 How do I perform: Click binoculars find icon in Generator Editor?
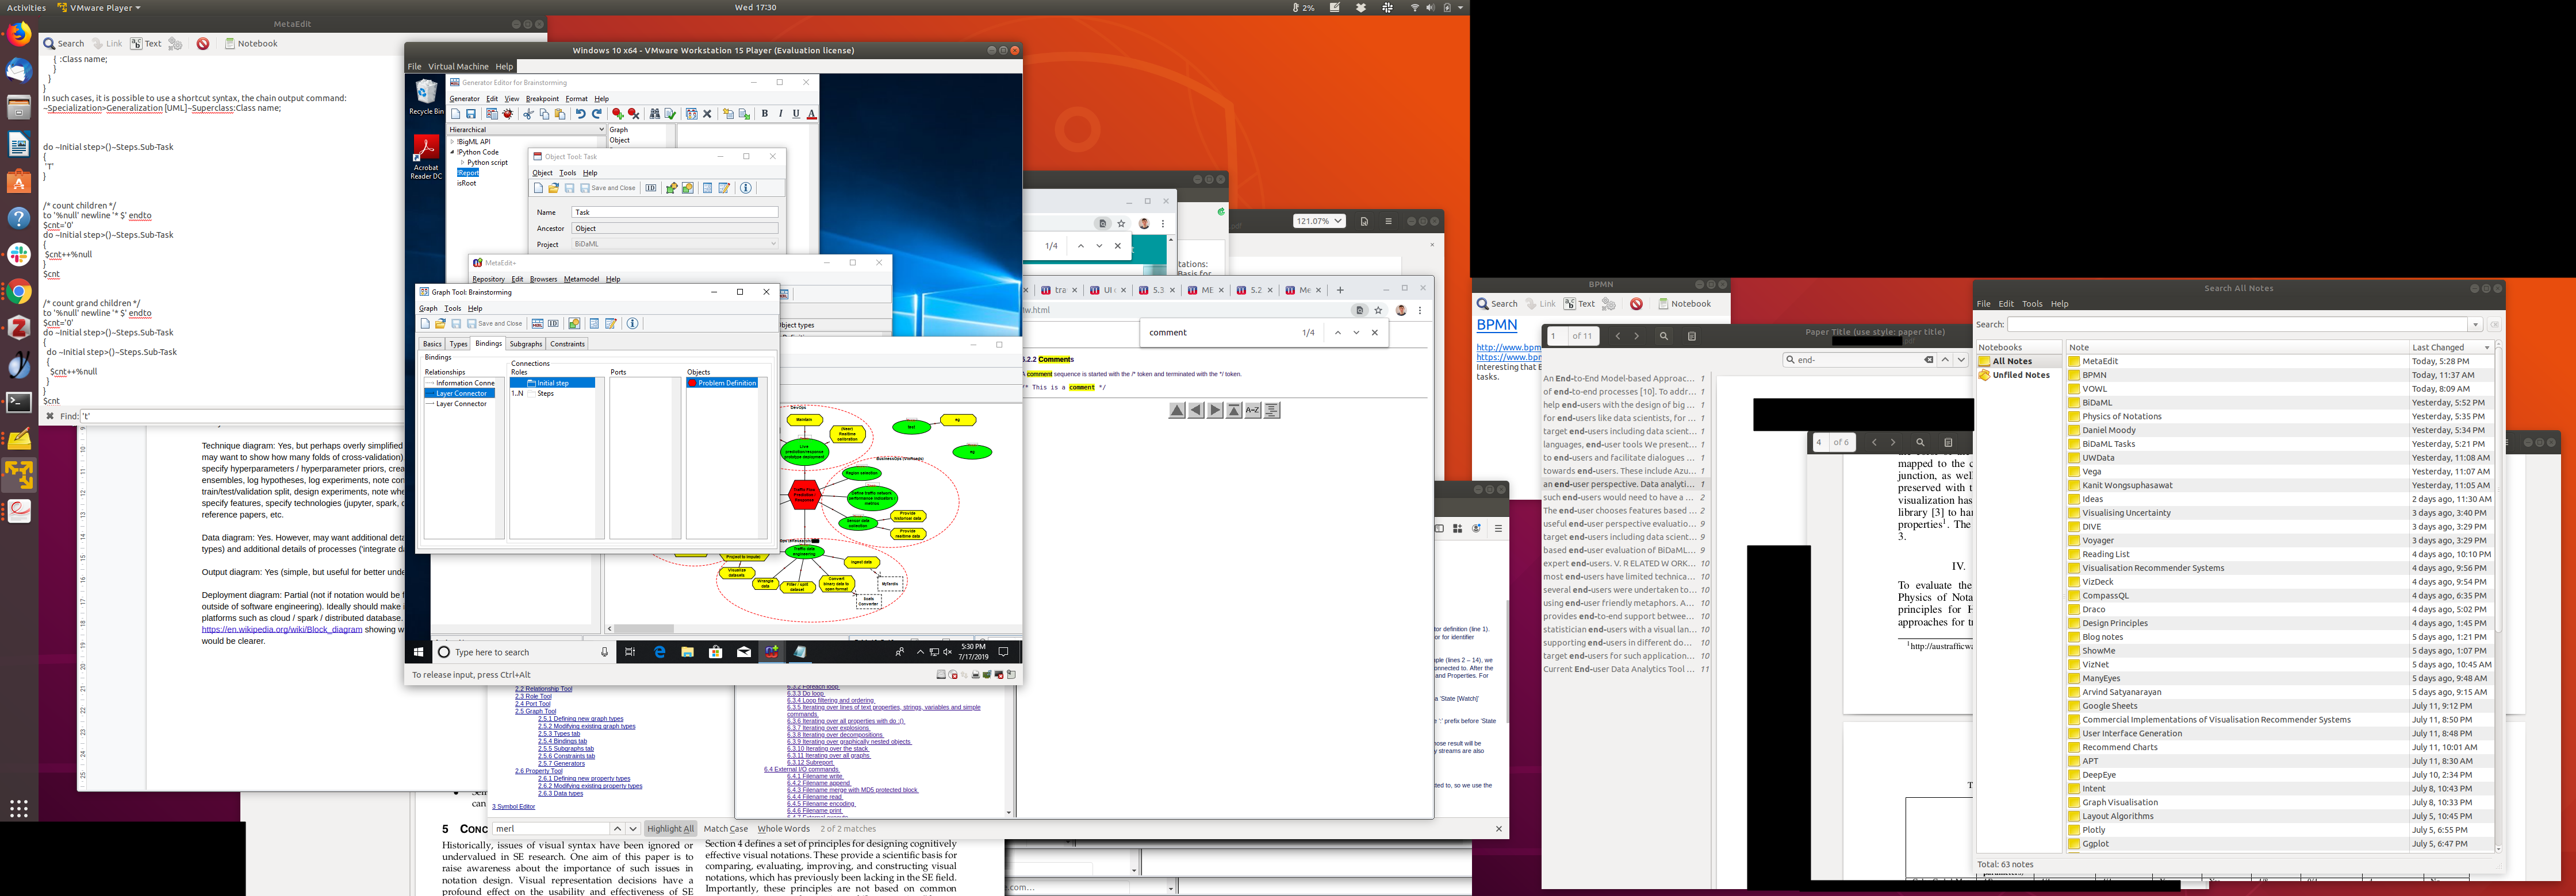654,114
